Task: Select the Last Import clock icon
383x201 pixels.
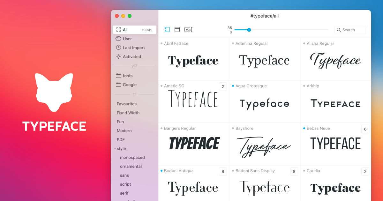Action: 118,48
